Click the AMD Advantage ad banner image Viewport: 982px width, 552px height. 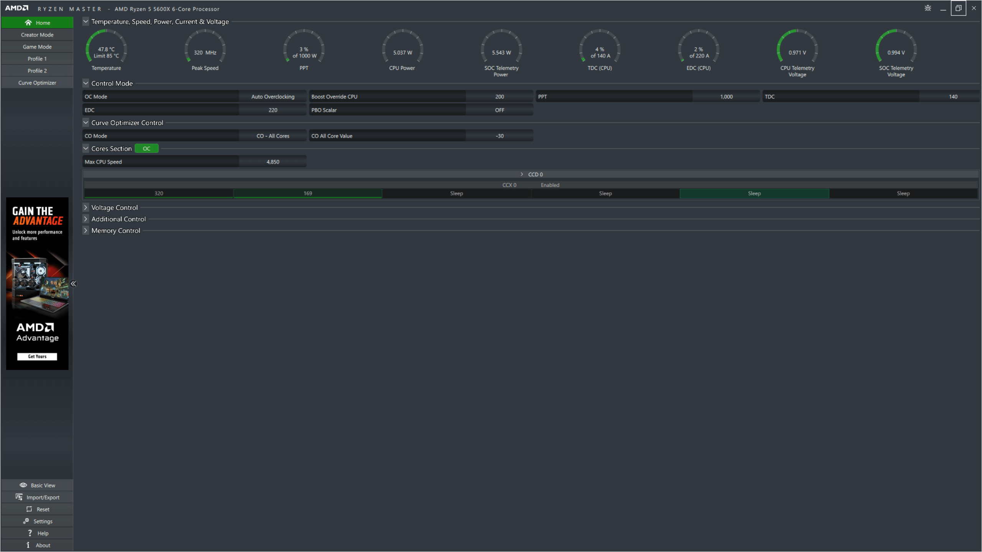coord(37,284)
